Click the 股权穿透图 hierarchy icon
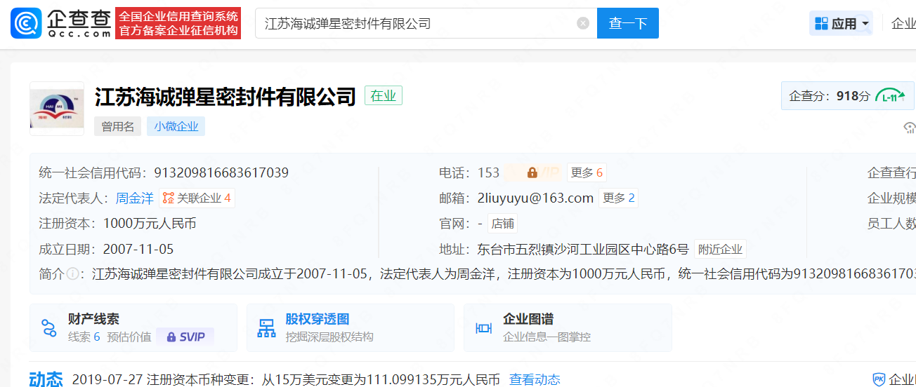 267,328
